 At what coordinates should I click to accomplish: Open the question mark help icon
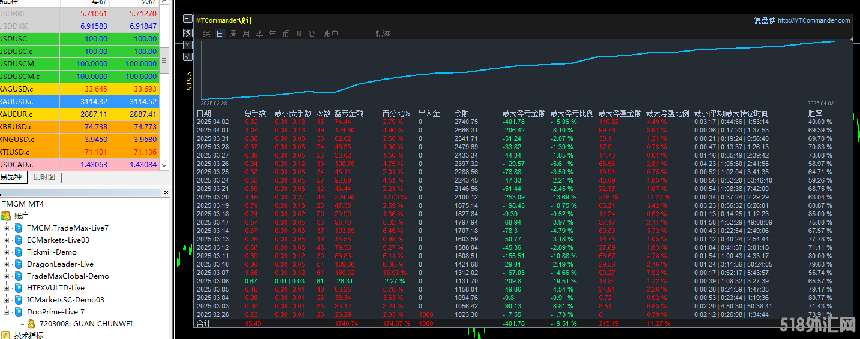(188, 45)
